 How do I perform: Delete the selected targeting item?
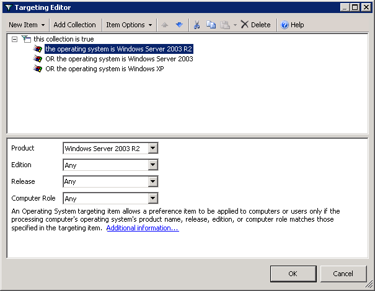(x=255, y=25)
